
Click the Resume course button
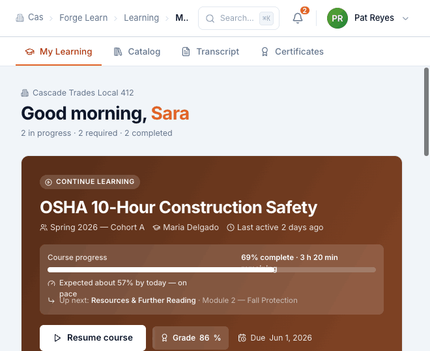click(93, 338)
